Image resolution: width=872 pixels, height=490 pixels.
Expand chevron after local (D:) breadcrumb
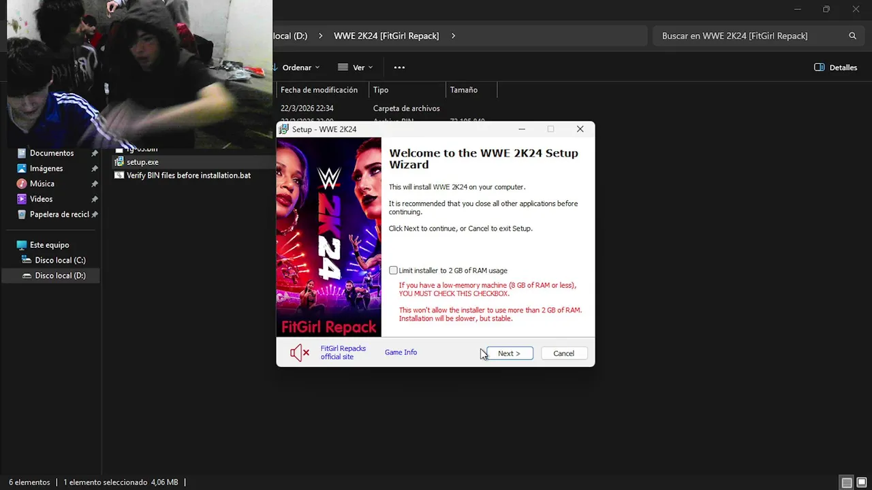(x=320, y=36)
